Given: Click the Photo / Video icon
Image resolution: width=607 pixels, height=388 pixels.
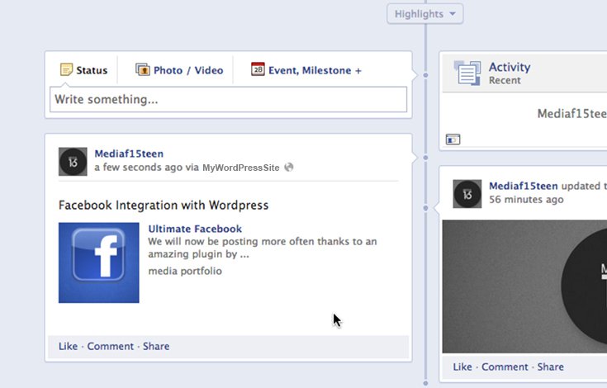Looking at the screenshot, I should pyautogui.click(x=142, y=69).
